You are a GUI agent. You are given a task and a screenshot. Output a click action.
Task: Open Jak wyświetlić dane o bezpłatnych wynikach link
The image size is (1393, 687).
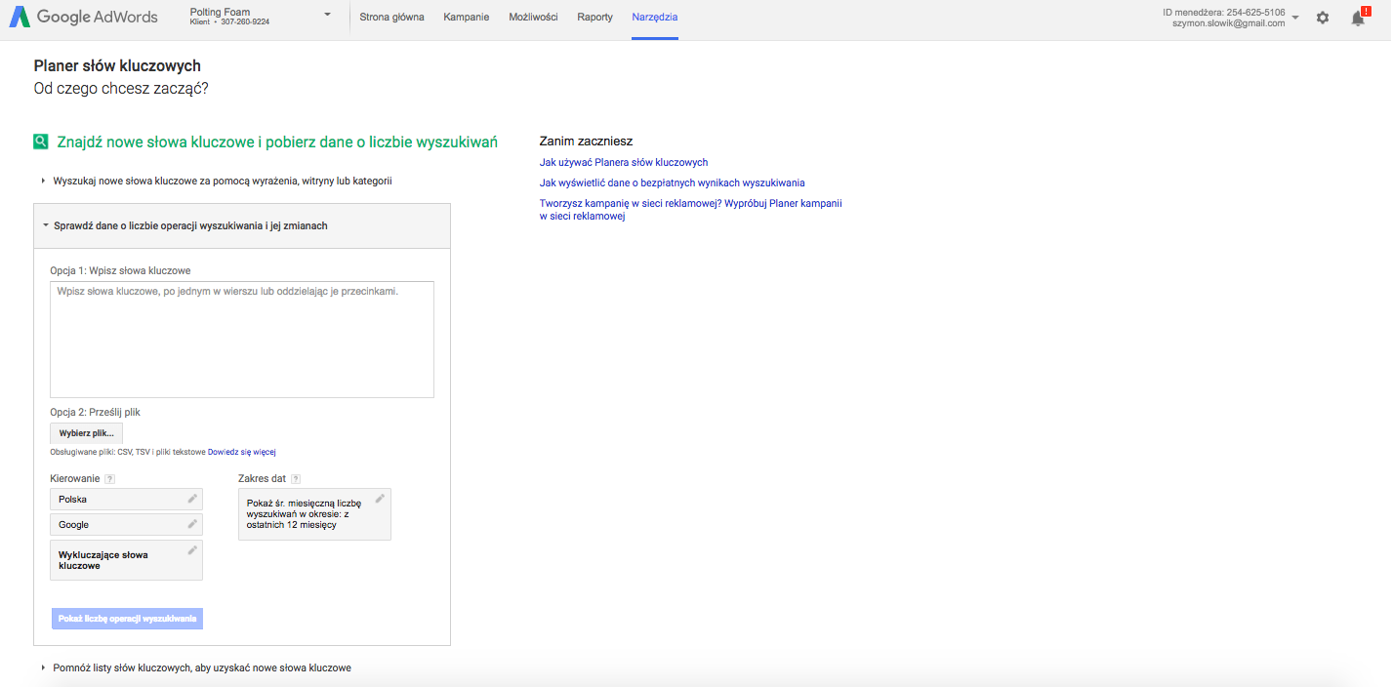(672, 183)
